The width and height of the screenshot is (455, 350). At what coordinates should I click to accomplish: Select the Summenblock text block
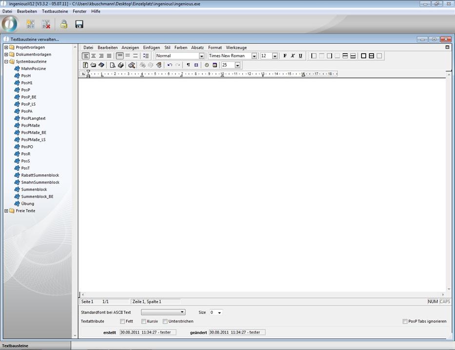pos(34,189)
